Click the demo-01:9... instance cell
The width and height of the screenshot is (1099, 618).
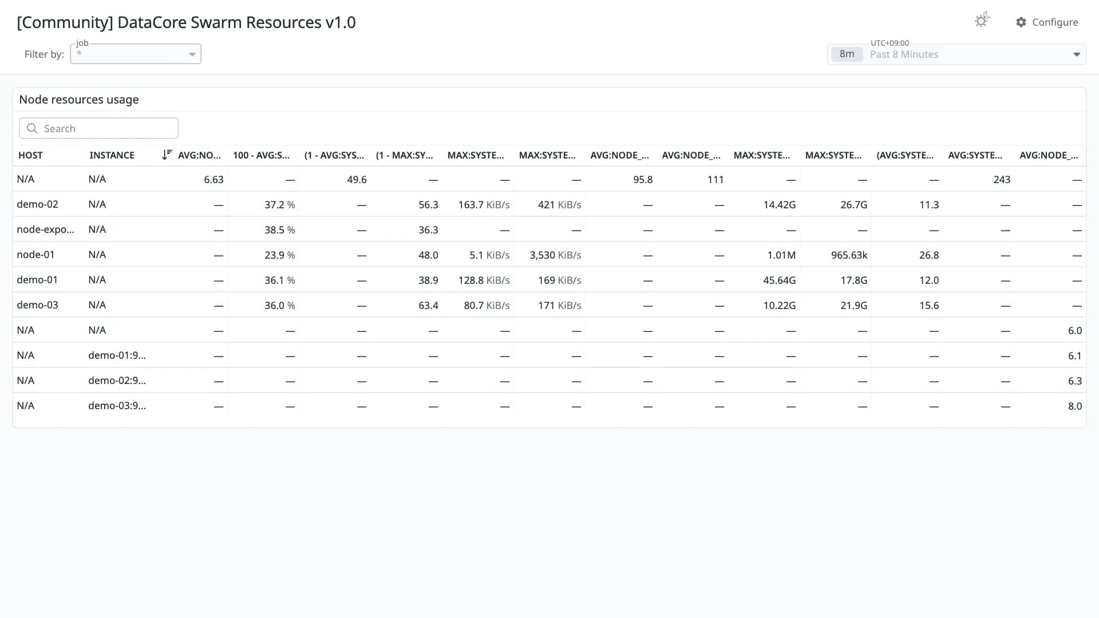tap(117, 355)
